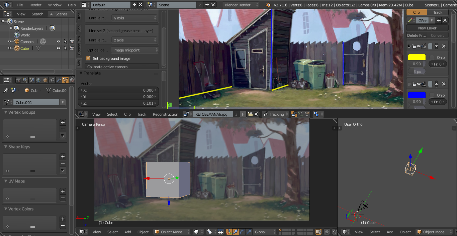Toggle Cube visibility eye in outliner
Screen dimensions: 457x236
(59, 48)
